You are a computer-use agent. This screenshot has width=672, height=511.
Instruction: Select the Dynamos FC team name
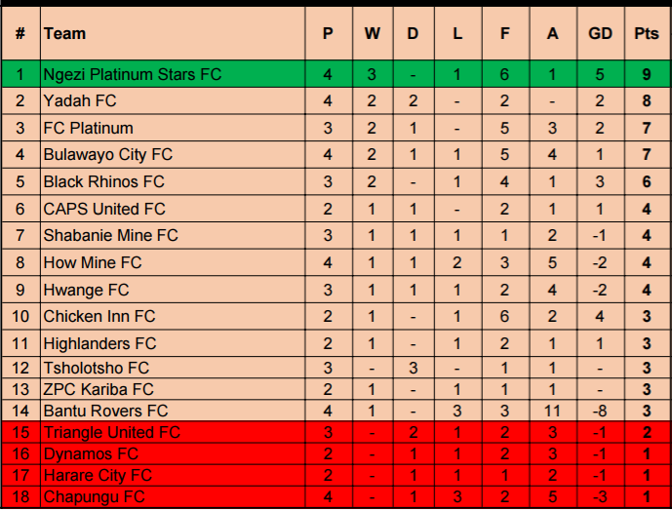click(89, 453)
